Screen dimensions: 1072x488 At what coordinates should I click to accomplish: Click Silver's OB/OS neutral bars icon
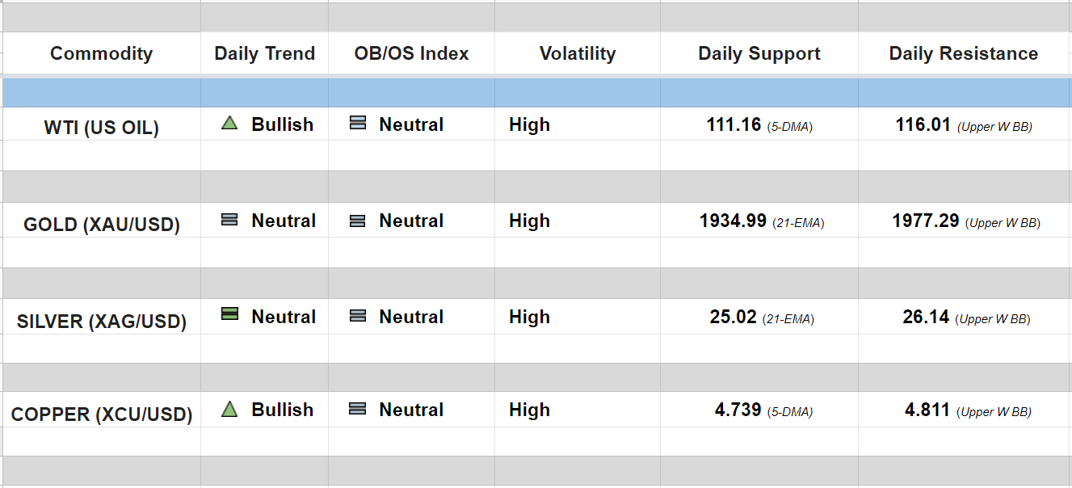click(358, 317)
